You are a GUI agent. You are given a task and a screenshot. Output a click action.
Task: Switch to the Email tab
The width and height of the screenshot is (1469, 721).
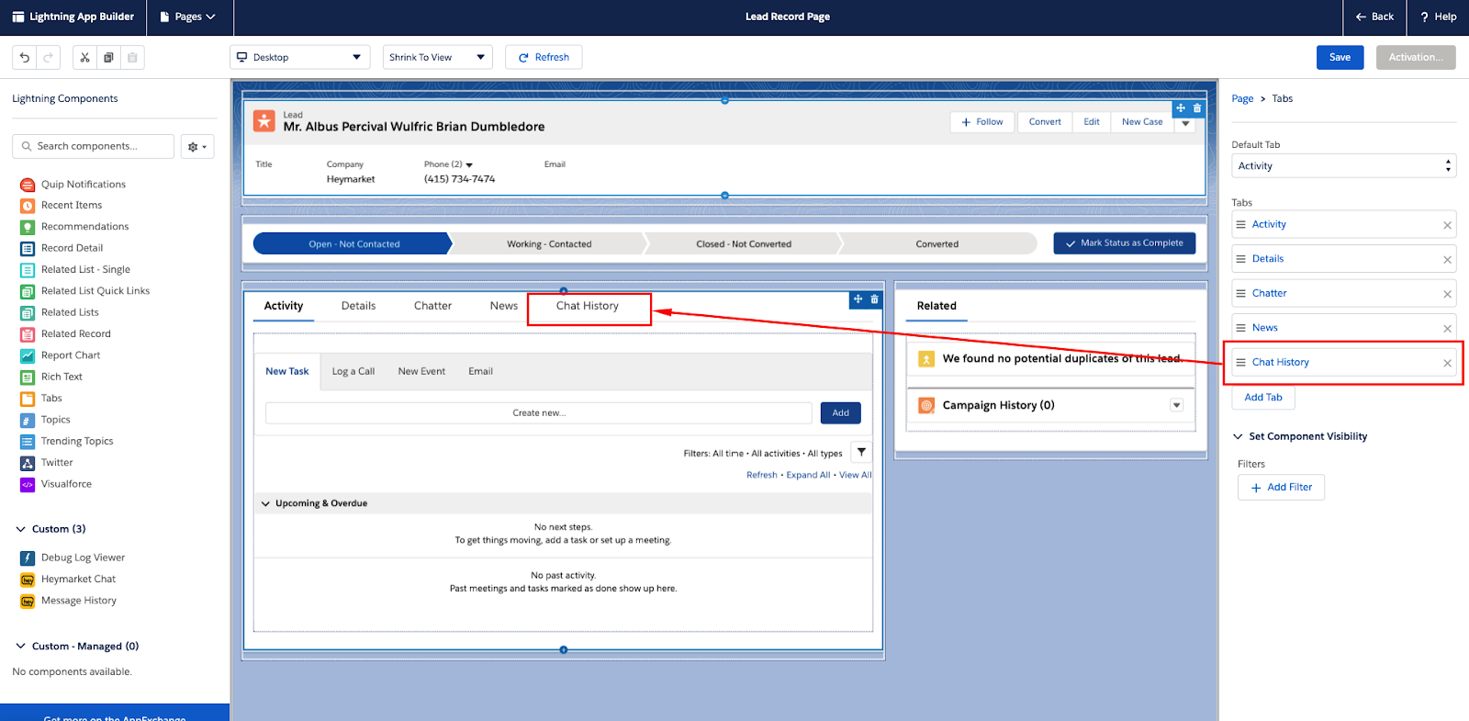pyautogui.click(x=480, y=372)
